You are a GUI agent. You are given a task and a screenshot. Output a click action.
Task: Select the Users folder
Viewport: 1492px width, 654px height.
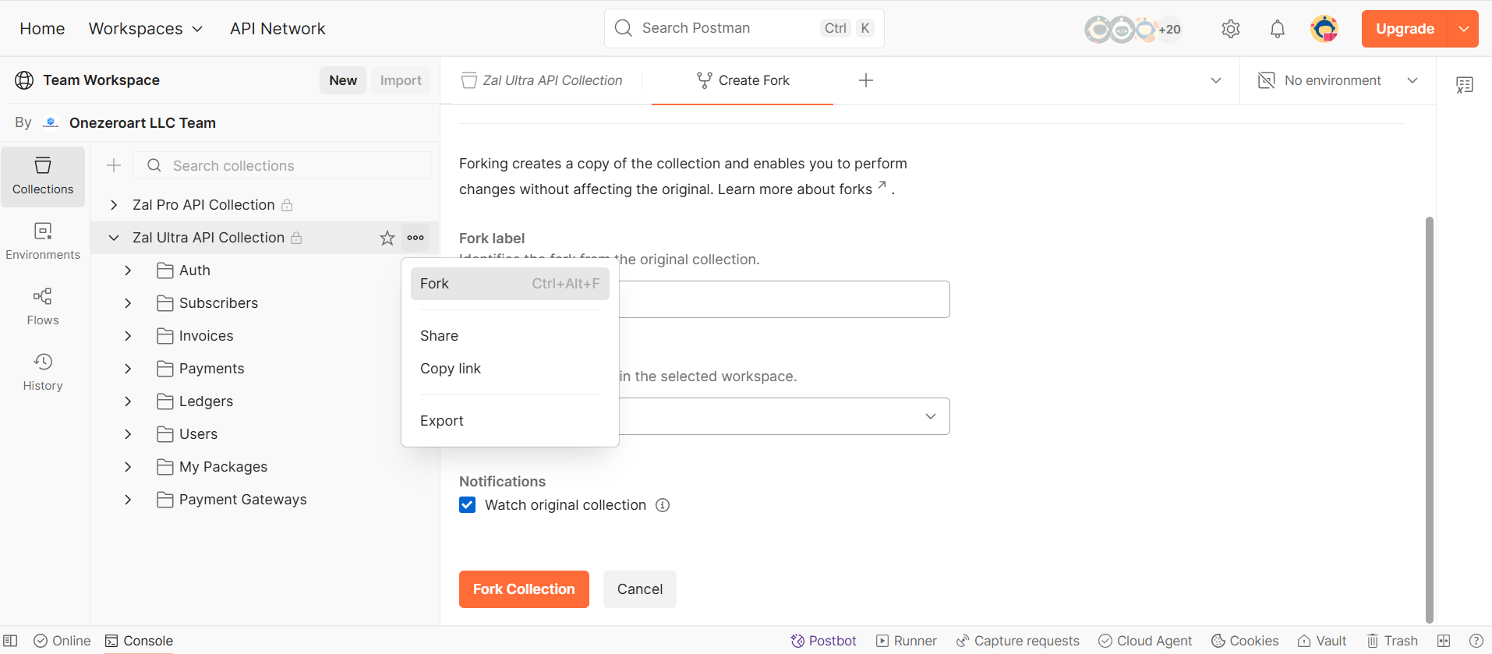198,434
